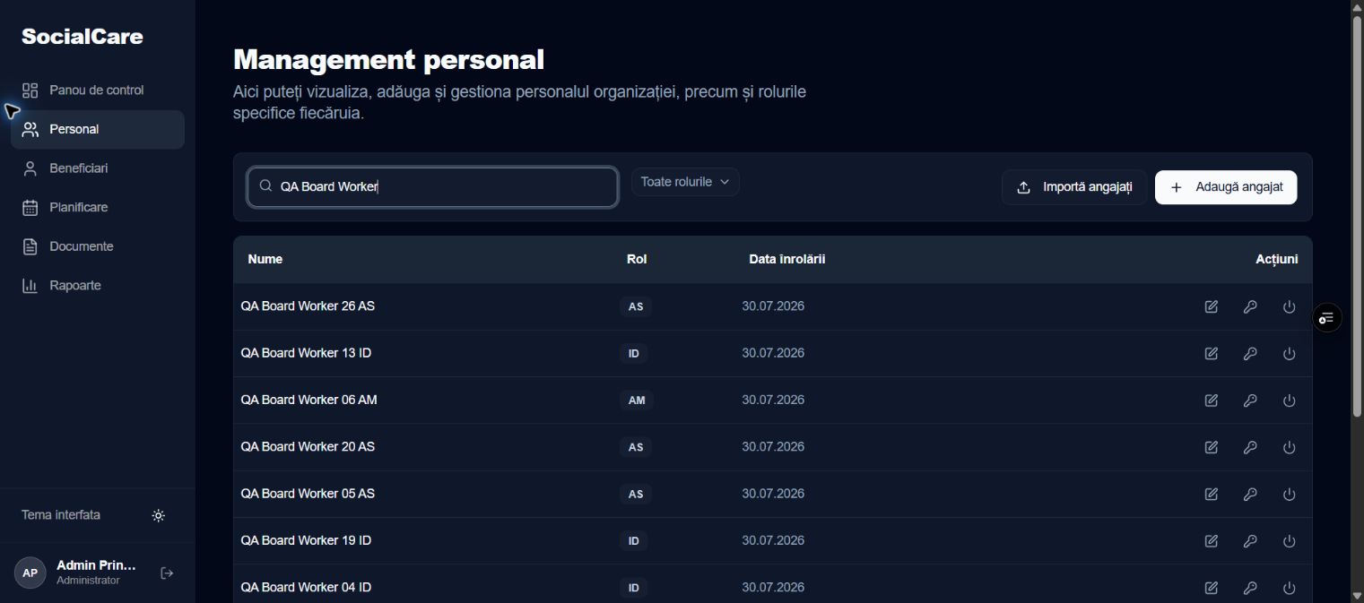Edit QA Board Worker 06 AM record
Screen dimensions: 1364x603
[1212, 401]
